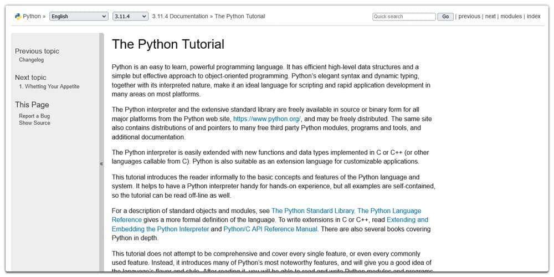Image resolution: width=554 pixels, height=277 pixels.
Task: Click the Quick search input field
Action: pyautogui.click(x=404, y=17)
